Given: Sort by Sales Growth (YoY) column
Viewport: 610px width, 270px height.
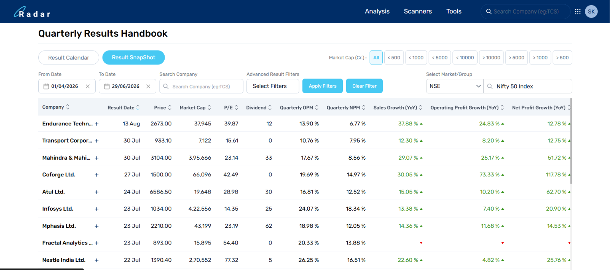Looking at the screenshot, I should (421, 108).
